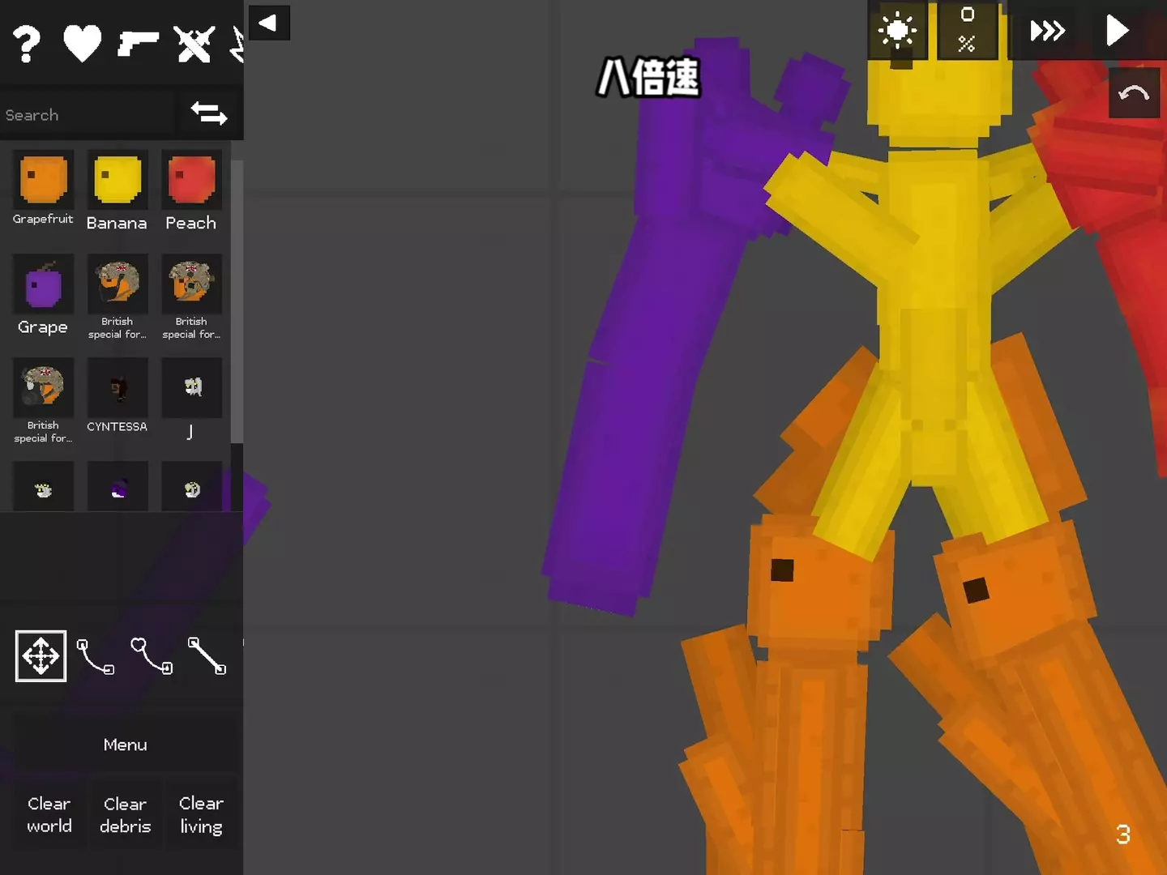Open the question mark help category

point(27,44)
